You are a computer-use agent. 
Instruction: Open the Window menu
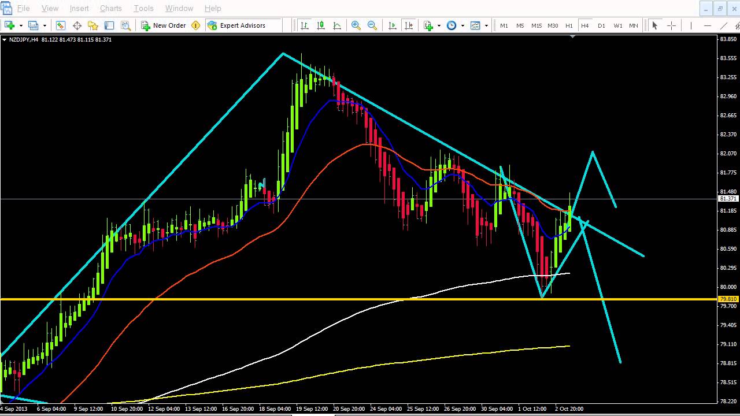coord(179,8)
